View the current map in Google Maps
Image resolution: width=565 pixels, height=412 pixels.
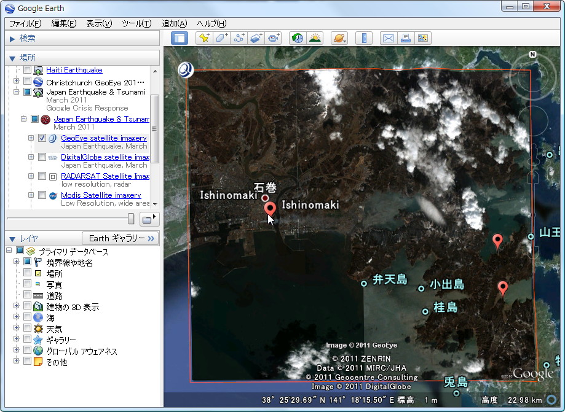tap(422, 38)
